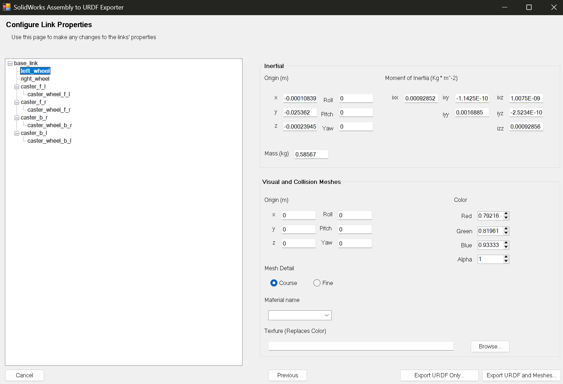
Task: Decrease the Green color value
Action: pos(506,233)
